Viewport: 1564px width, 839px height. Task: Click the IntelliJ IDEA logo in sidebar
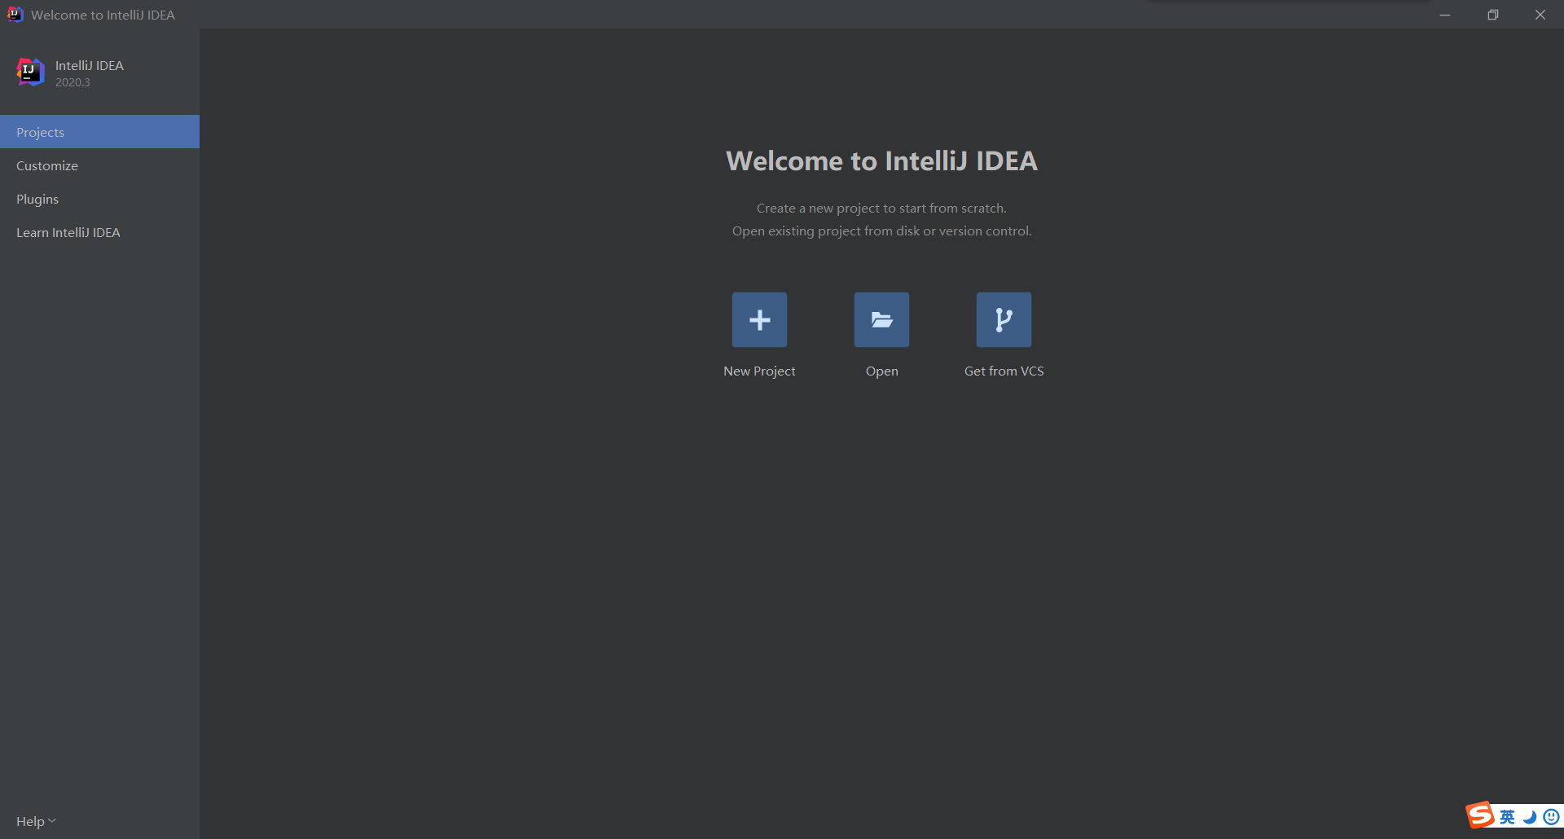tap(30, 72)
